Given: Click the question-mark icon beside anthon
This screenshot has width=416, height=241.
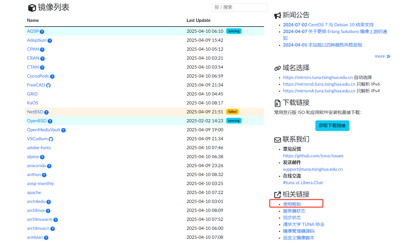Looking at the screenshot, I should (44, 175).
